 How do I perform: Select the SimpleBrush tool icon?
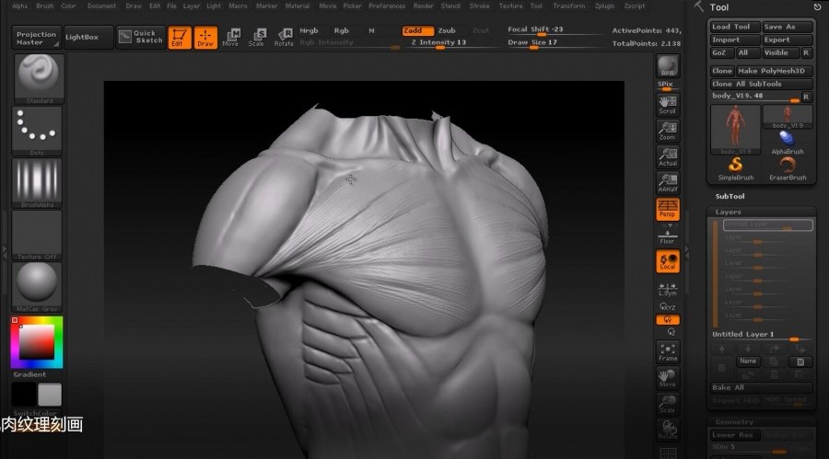click(735, 166)
